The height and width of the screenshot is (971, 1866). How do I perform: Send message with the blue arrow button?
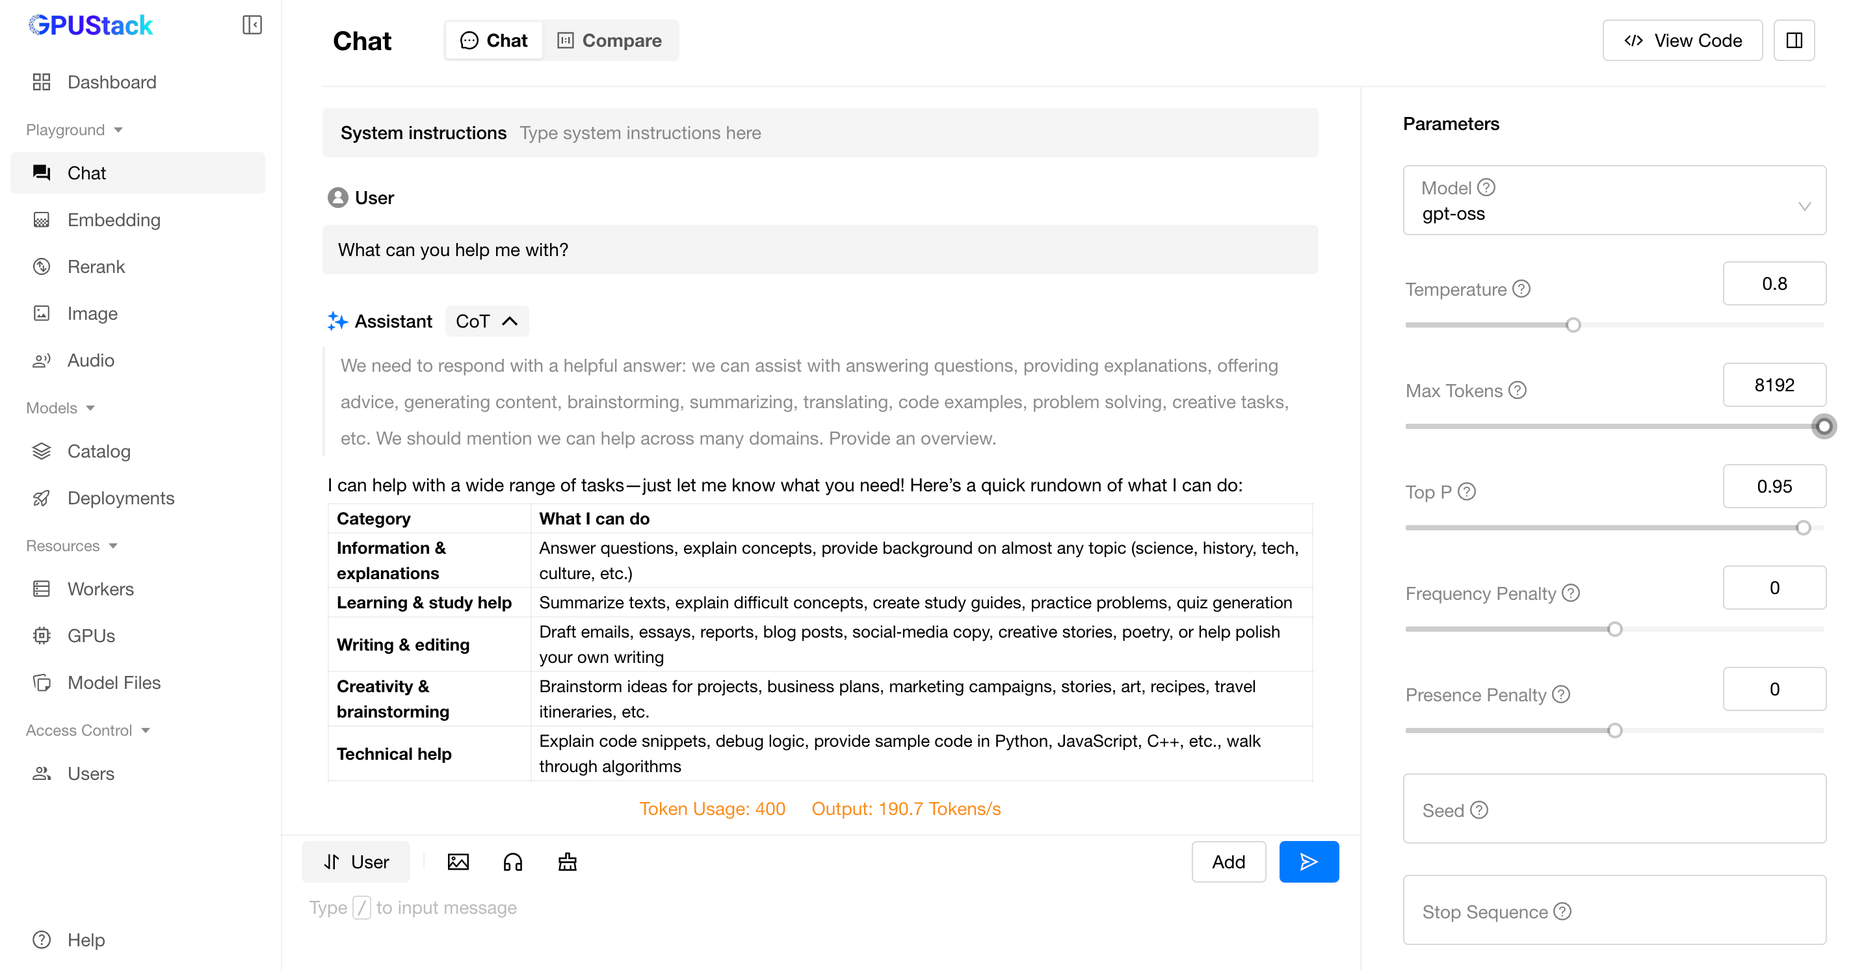coord(1308,862)
